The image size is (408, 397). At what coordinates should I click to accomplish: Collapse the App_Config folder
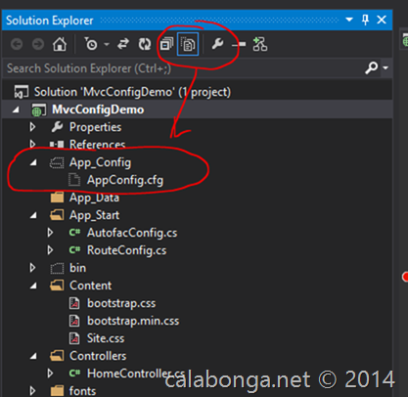33,162
